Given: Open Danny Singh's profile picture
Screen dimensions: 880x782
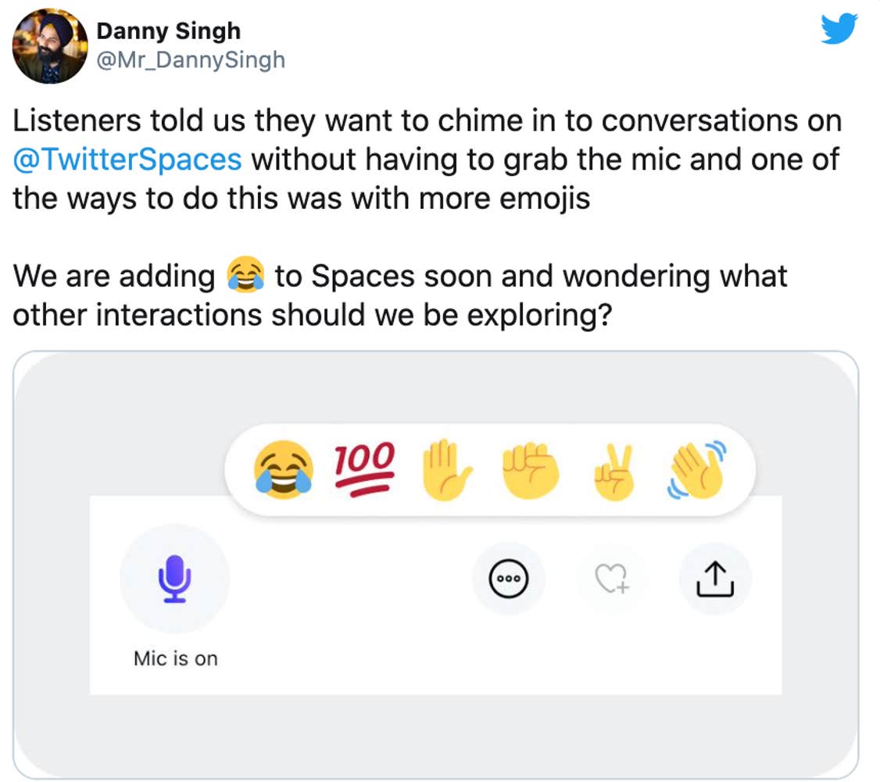Looking at the screenshot, I should click(49, 46).
